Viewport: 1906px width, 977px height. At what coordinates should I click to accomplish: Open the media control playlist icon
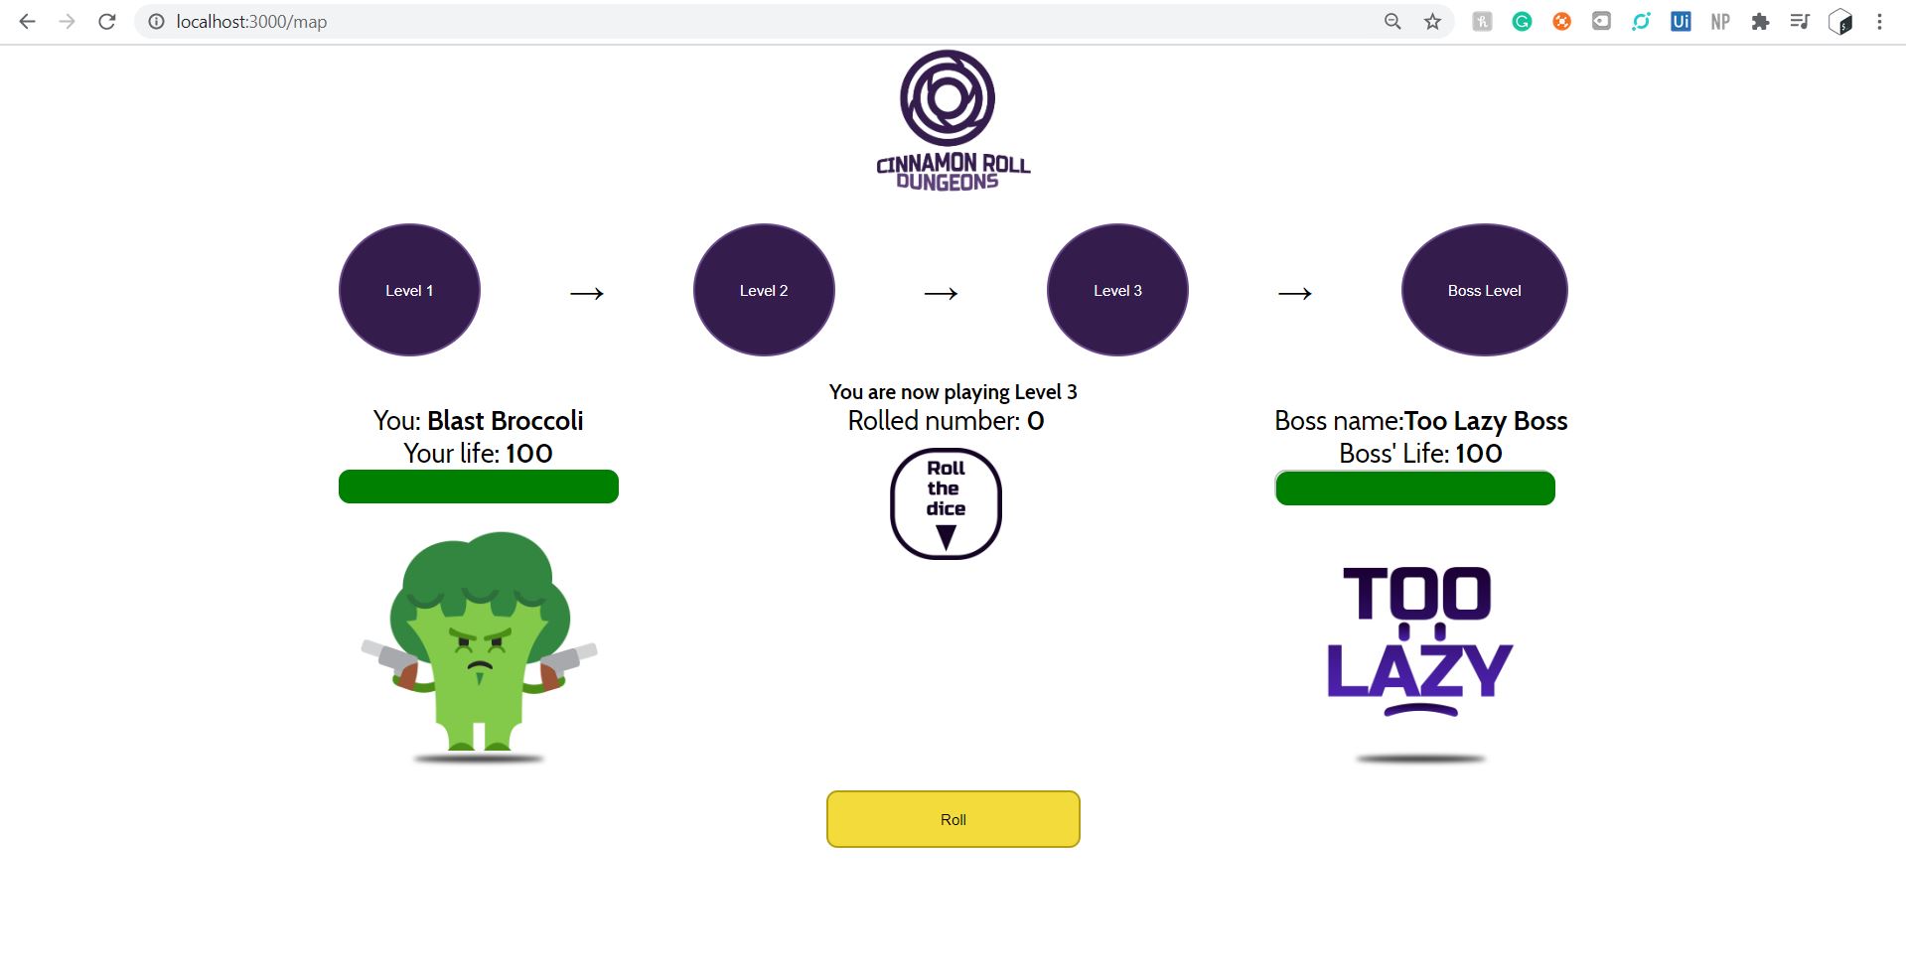(1800, 22)
